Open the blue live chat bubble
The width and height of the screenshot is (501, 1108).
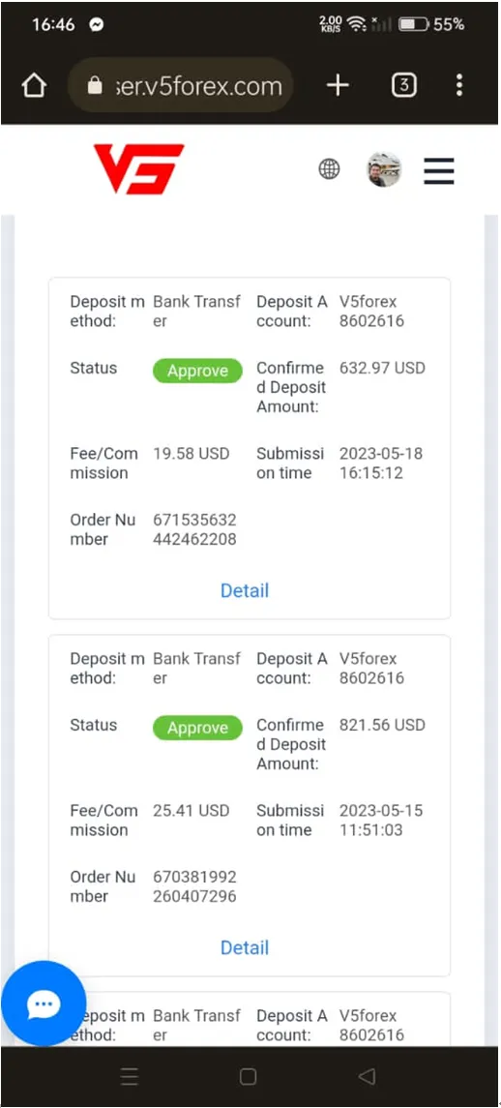coord(44,1003)
